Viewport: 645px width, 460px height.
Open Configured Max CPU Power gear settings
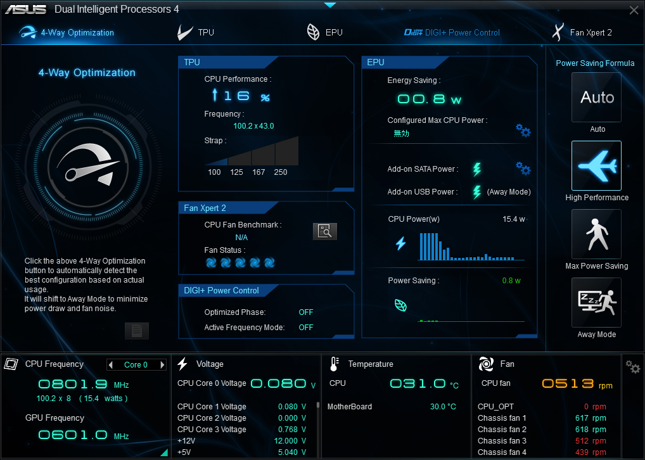click(523, 131)
